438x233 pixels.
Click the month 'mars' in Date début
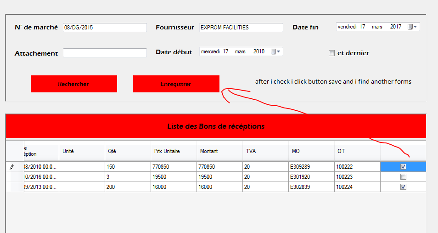tap(240, 51)
